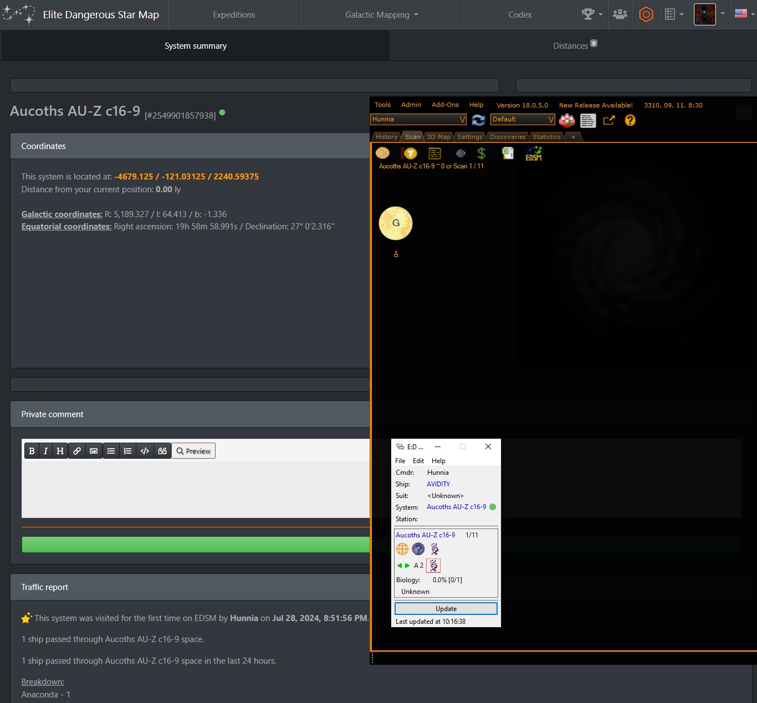Viewport: 757px width, 703px height.
Task: Click Update button in E:D window
Action: [x=446, y=609]
